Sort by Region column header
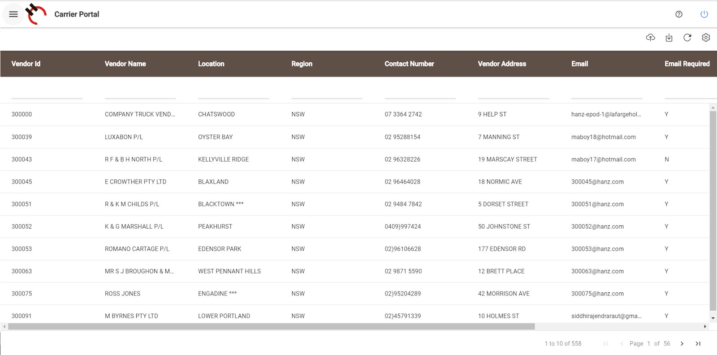Image resolution: width=717 pixels, height=355 pixels. point(302,64)
